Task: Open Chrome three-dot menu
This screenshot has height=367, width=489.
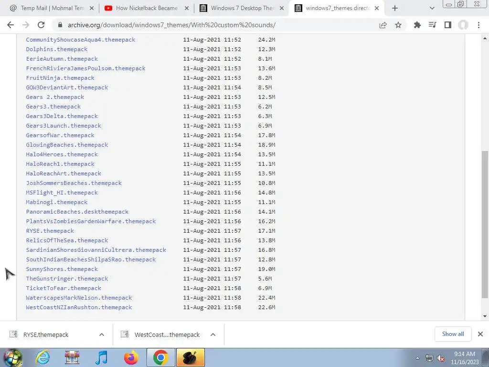Action: 478,25
